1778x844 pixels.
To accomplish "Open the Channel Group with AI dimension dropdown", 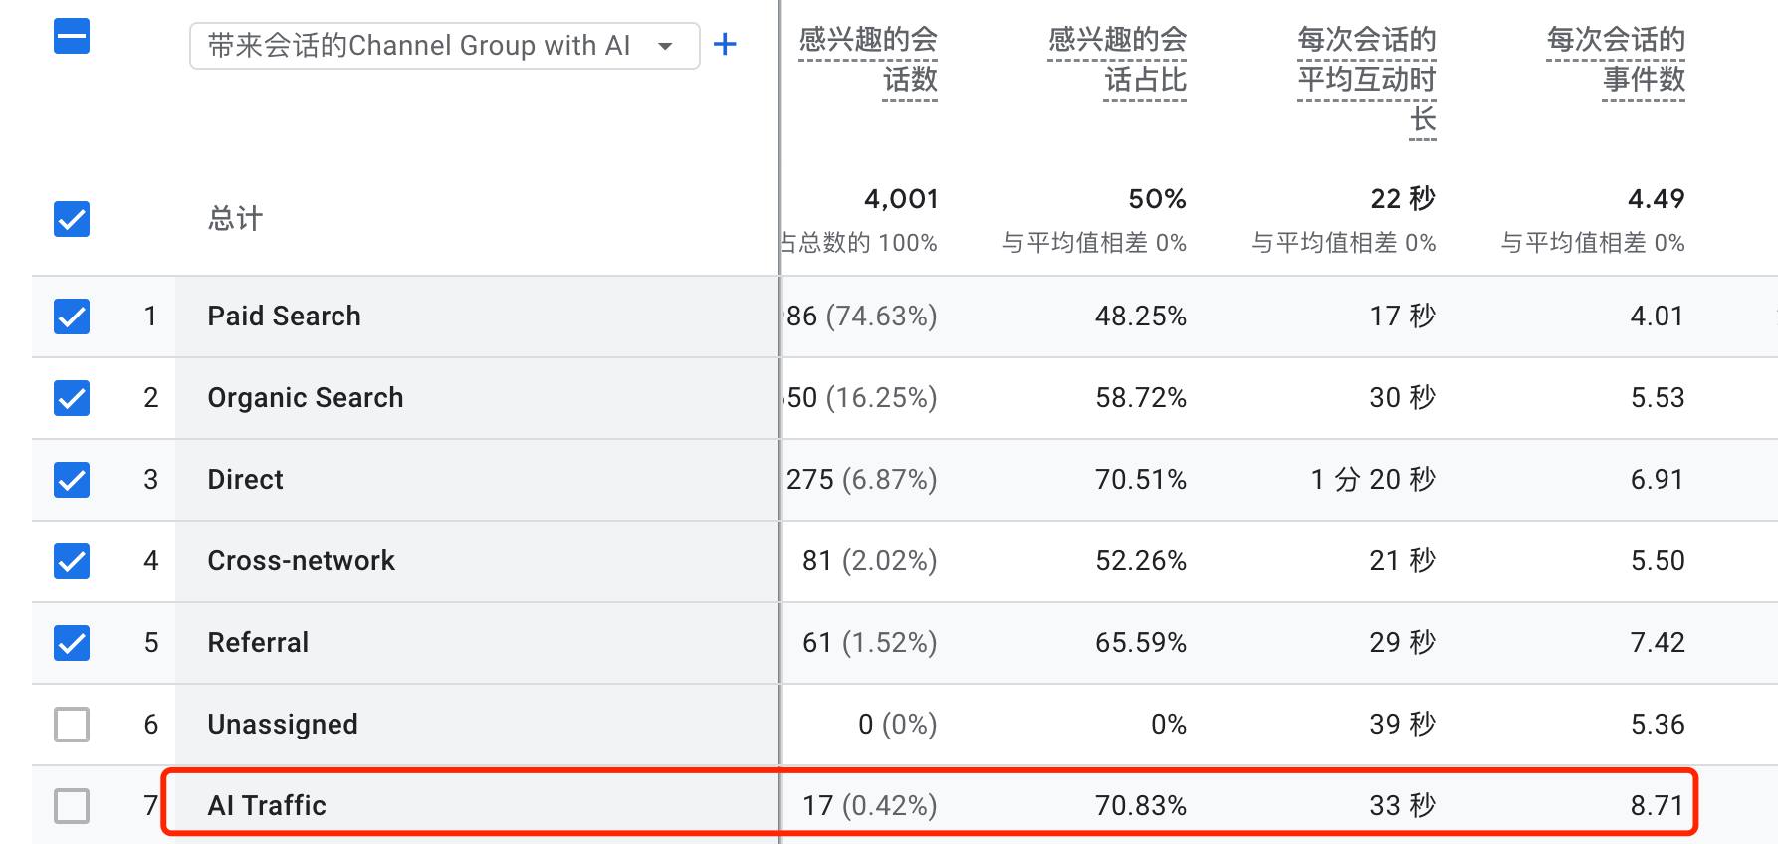I will [x=444, y=45].
